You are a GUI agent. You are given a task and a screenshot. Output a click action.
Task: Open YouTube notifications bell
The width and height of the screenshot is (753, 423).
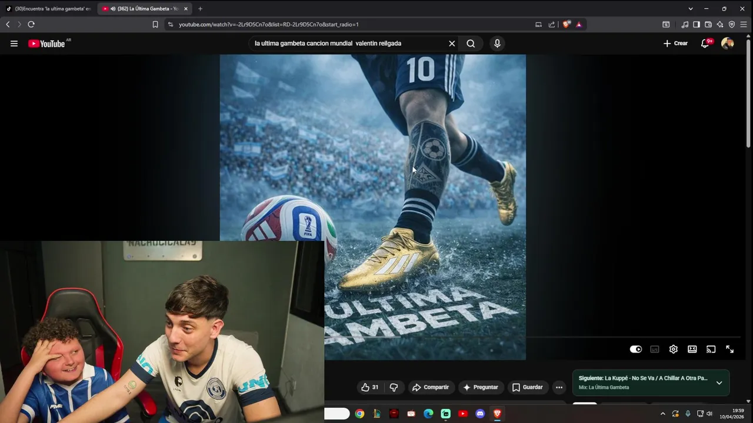point(705,43)
